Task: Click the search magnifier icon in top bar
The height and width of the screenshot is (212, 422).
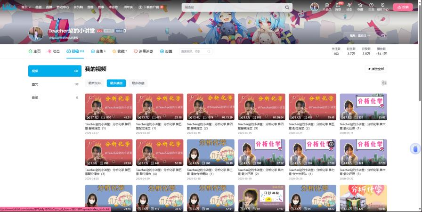Action: pyautogui.click(x=287, y=8)
